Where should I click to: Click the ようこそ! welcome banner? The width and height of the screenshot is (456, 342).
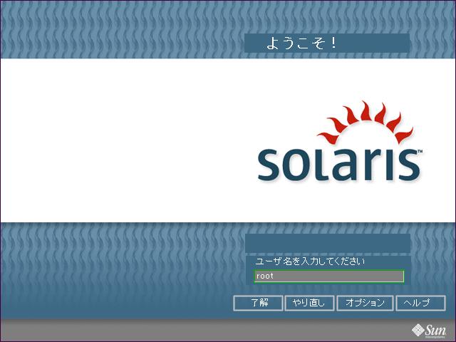coord(326,43)
